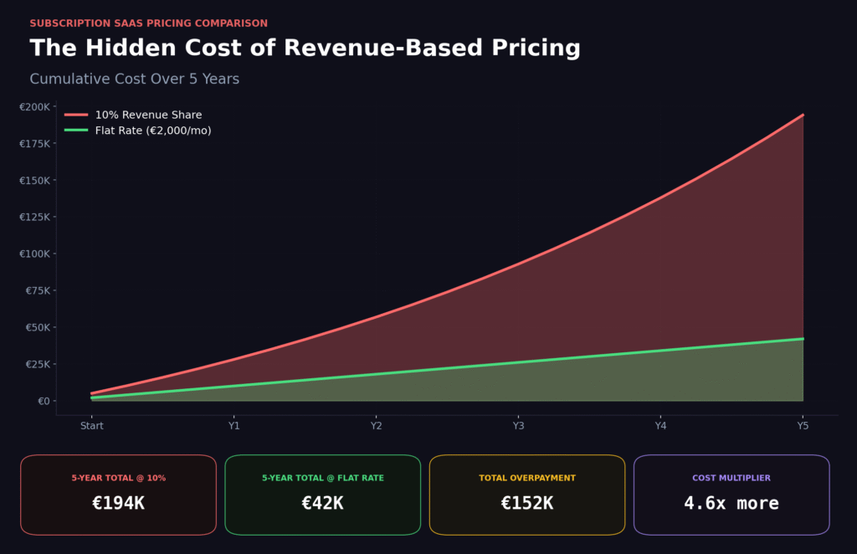Image resolution: width=857 pixels, height=554 pixels.
Task: Click the green Flat Rate legend line
Action: click(x=76, y=131)
